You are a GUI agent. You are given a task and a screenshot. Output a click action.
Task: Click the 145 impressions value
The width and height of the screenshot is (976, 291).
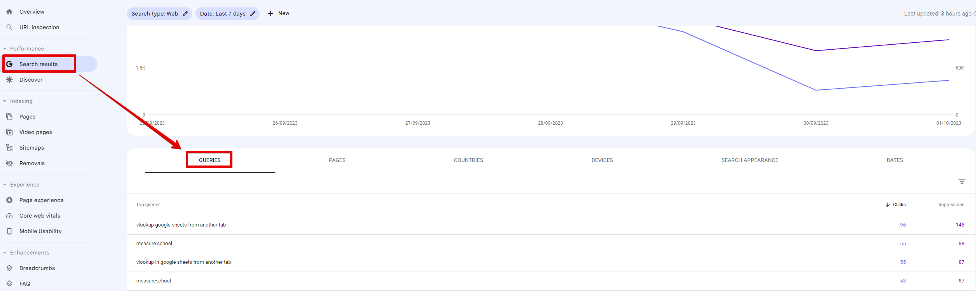960,225
